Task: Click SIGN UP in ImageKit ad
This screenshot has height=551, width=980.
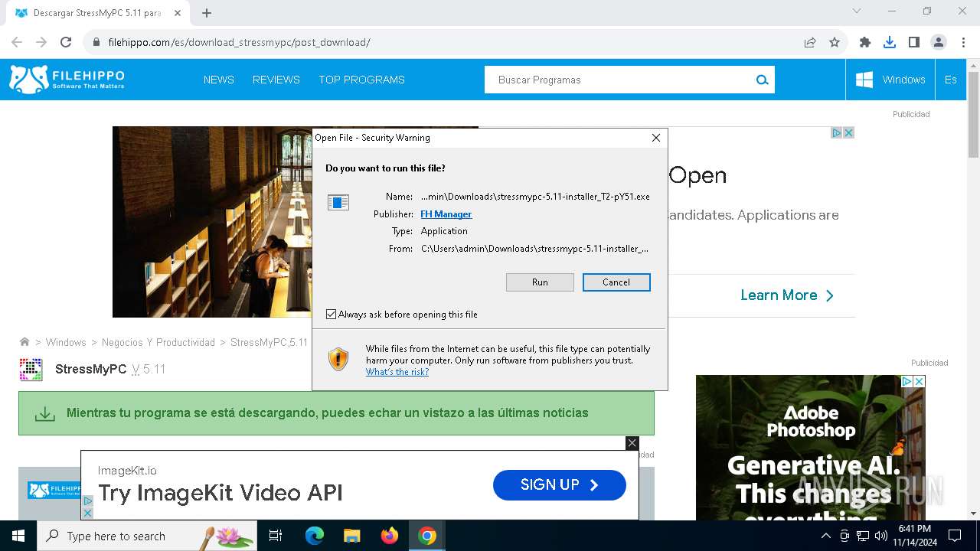Action: (x=560, y=485)
